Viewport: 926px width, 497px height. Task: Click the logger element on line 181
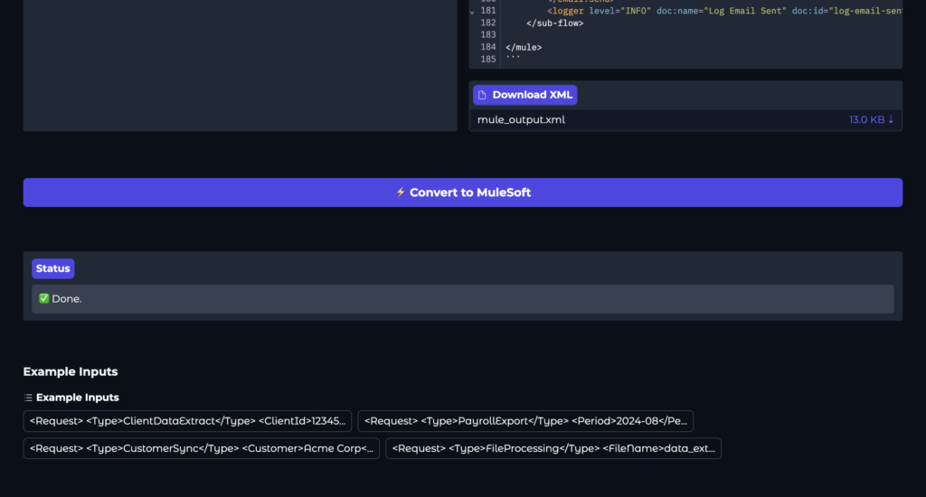click(724, 11)
